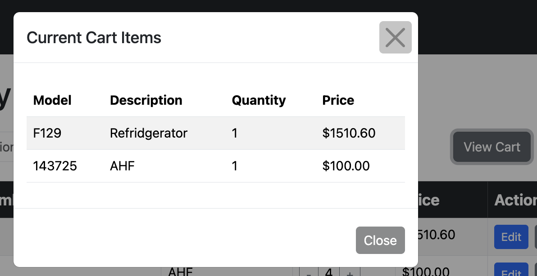The image size is (537, 276).
Task: Close the cart modal with X icon
Action: click(x=395, y=37)
